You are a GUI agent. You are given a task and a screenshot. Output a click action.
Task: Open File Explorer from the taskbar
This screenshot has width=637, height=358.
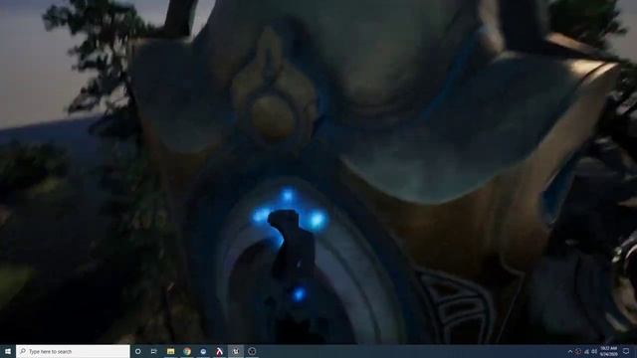(170, 351)
